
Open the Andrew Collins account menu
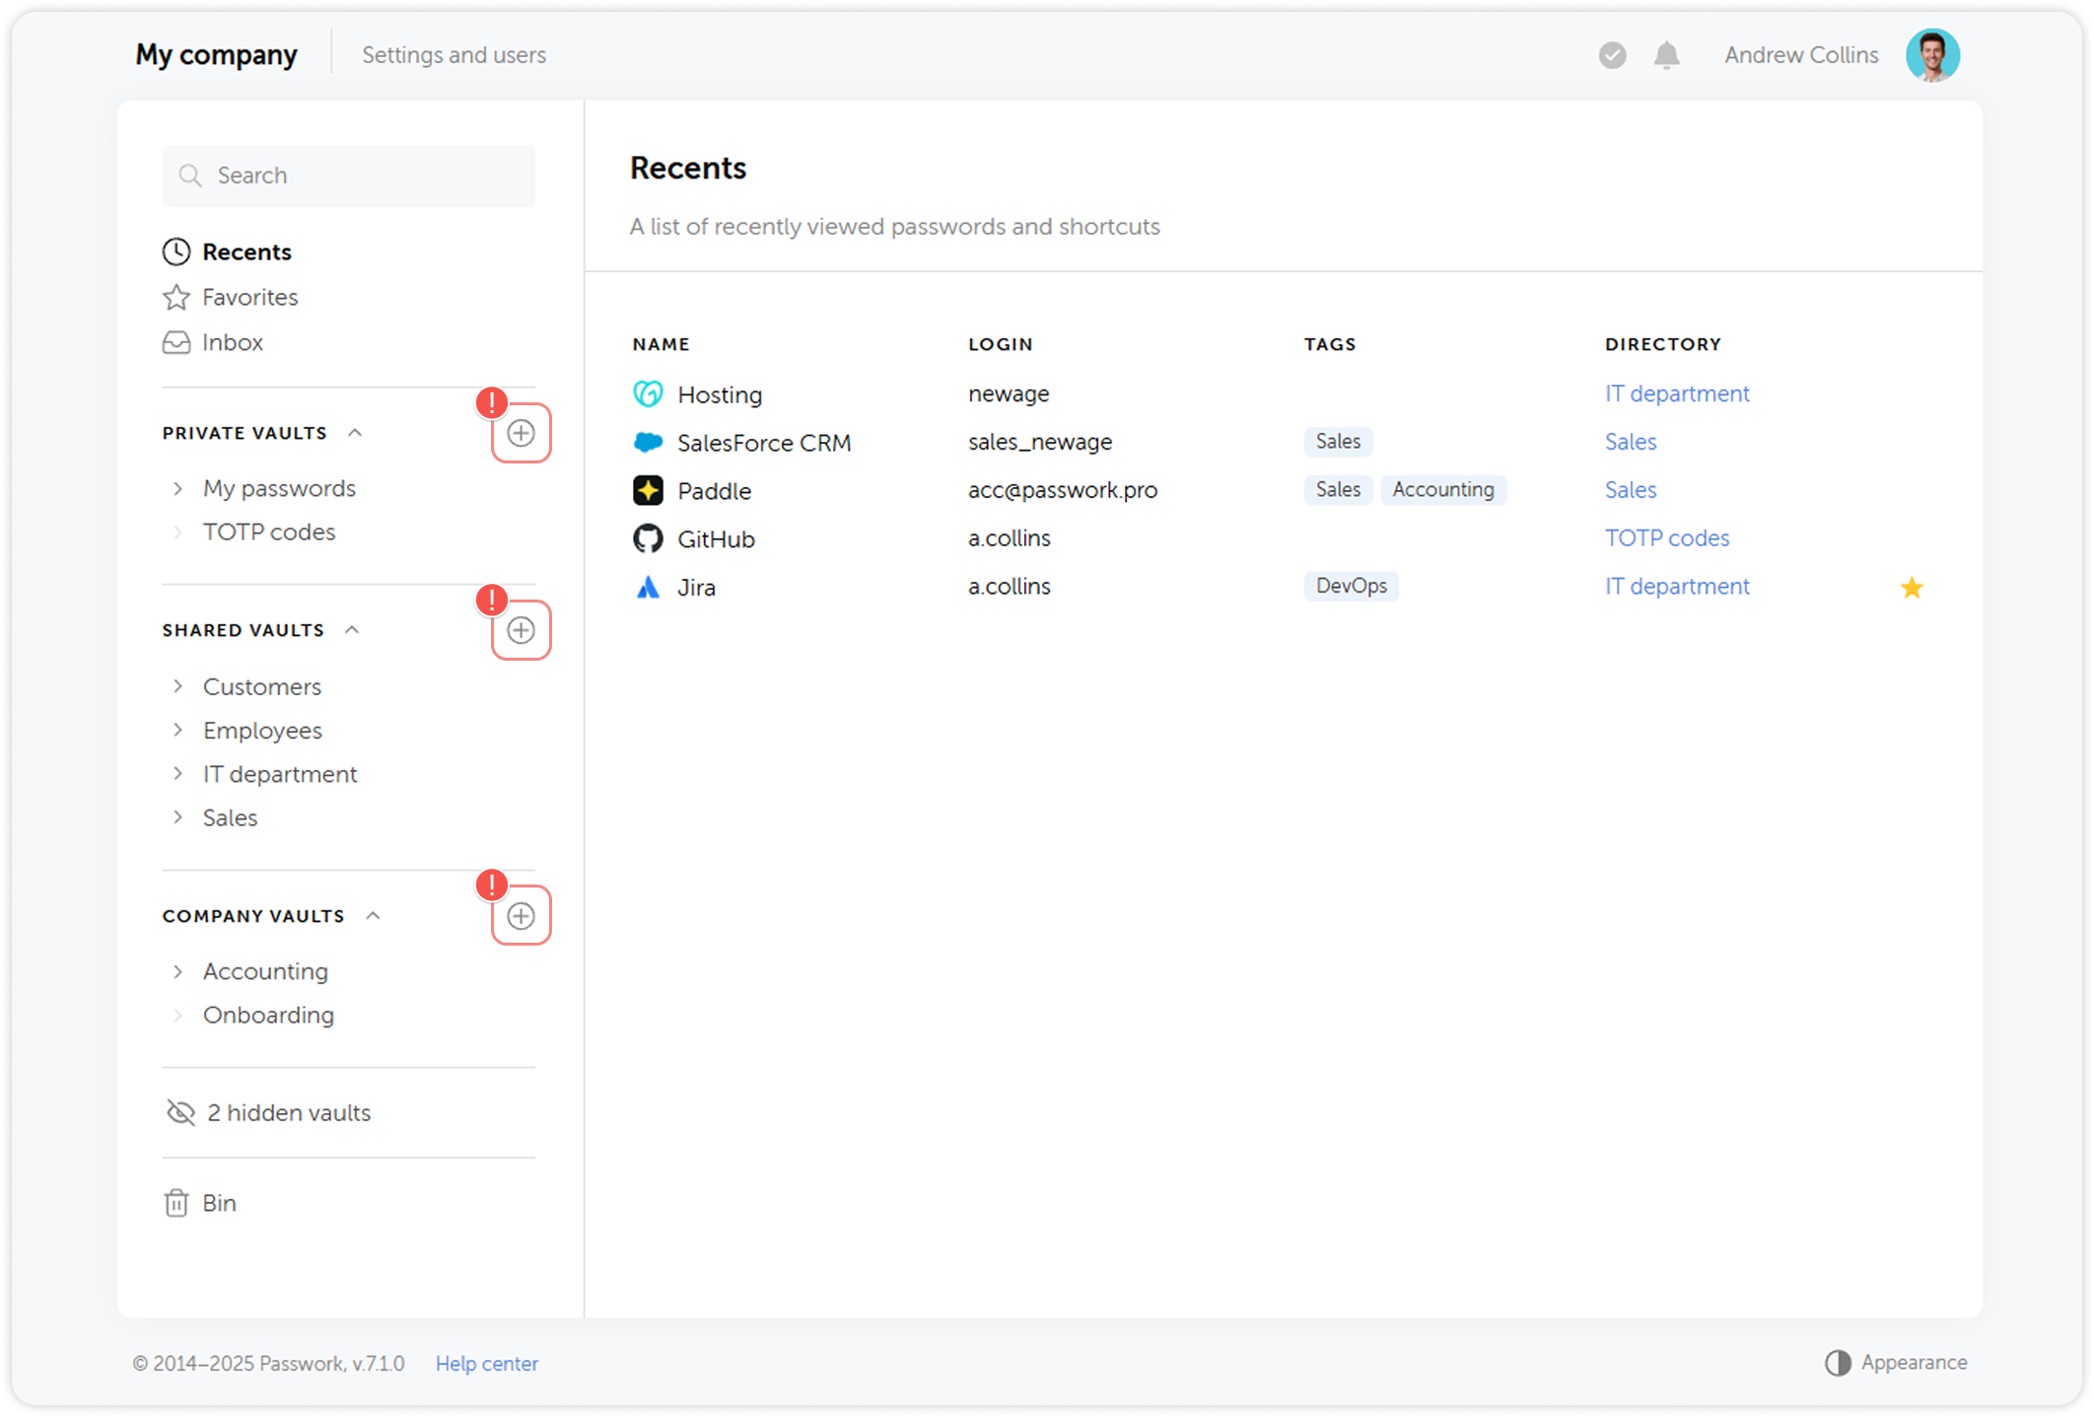[1800, 55]
